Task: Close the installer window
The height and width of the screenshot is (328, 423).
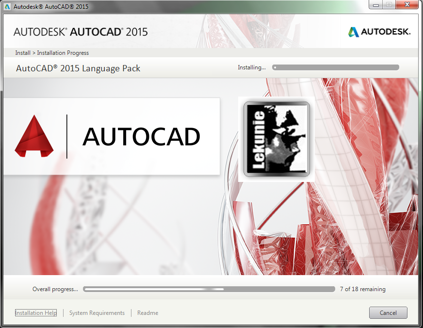Action: click(x=407, y=4)
